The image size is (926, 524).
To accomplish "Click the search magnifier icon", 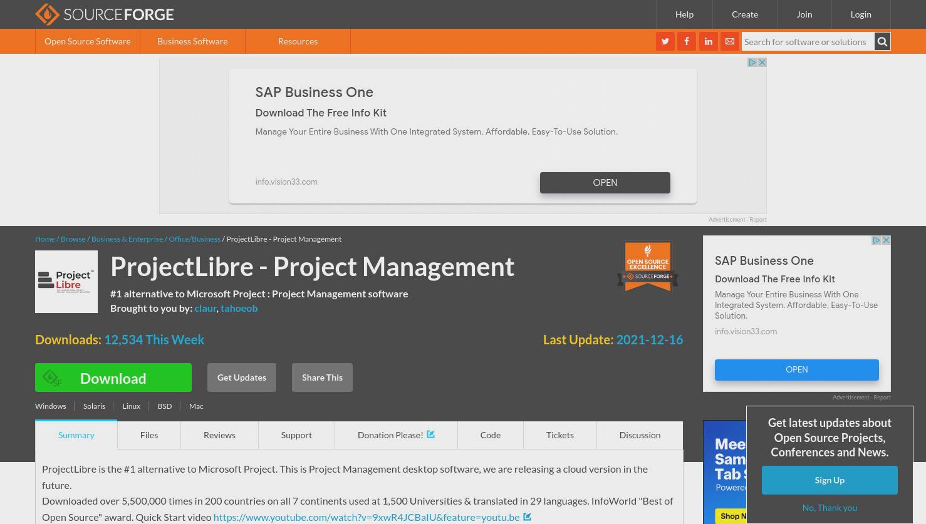I will point(882,41).
